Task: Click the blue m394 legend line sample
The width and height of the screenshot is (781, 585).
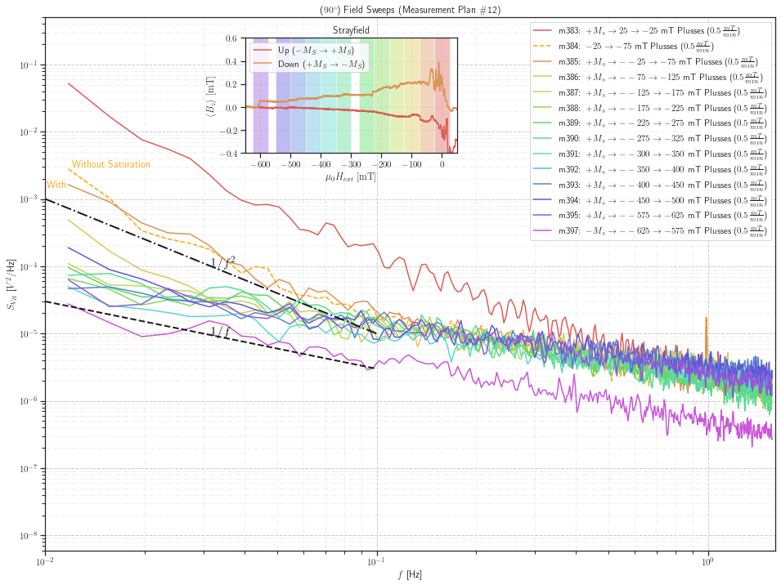Action: pos(544,200)
